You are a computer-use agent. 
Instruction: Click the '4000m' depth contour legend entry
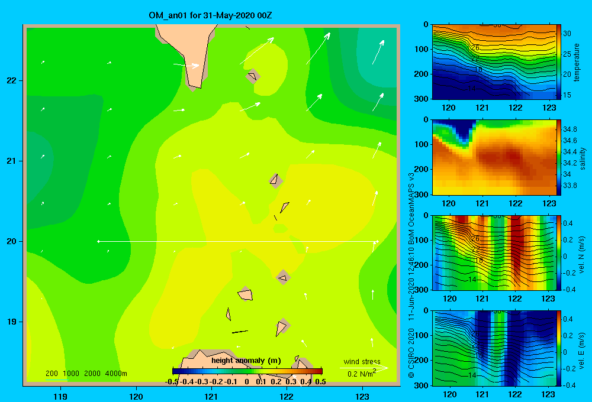point(116,374)
